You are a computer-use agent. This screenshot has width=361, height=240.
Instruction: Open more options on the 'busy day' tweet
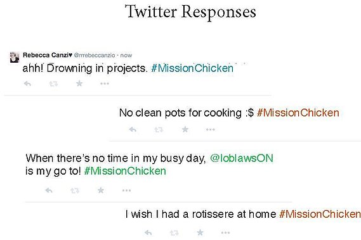pos(127,191)
